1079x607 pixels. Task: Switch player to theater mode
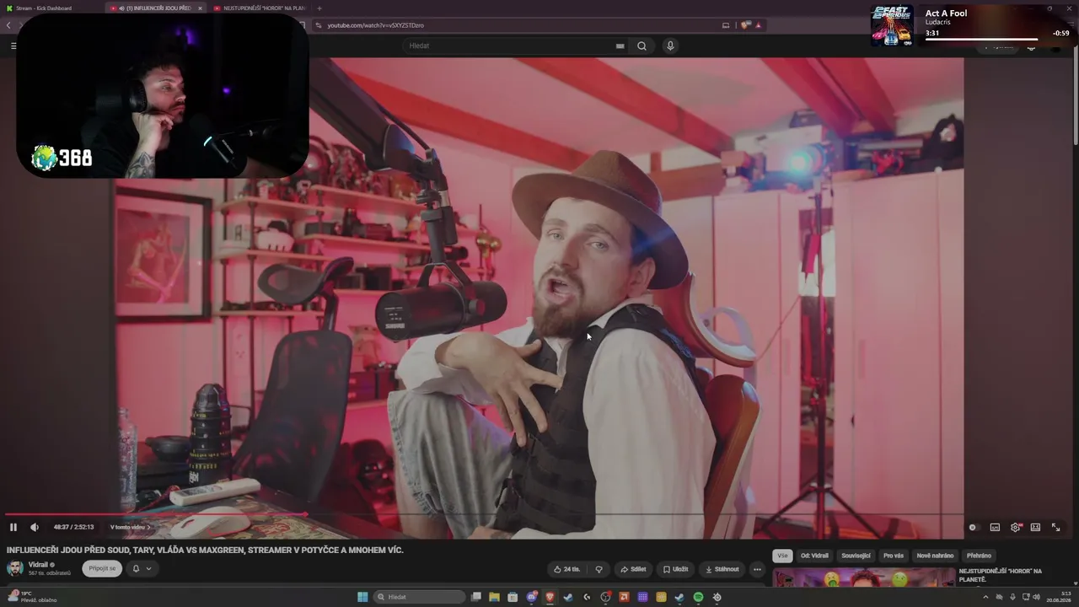click(x=1035, y=527)
